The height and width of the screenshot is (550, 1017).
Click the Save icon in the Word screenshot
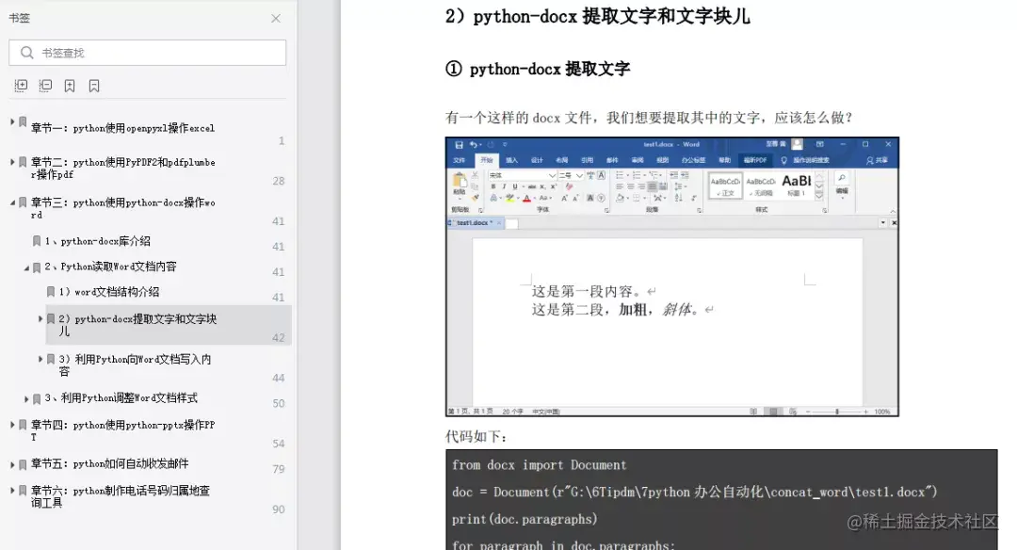click(459, 145)
